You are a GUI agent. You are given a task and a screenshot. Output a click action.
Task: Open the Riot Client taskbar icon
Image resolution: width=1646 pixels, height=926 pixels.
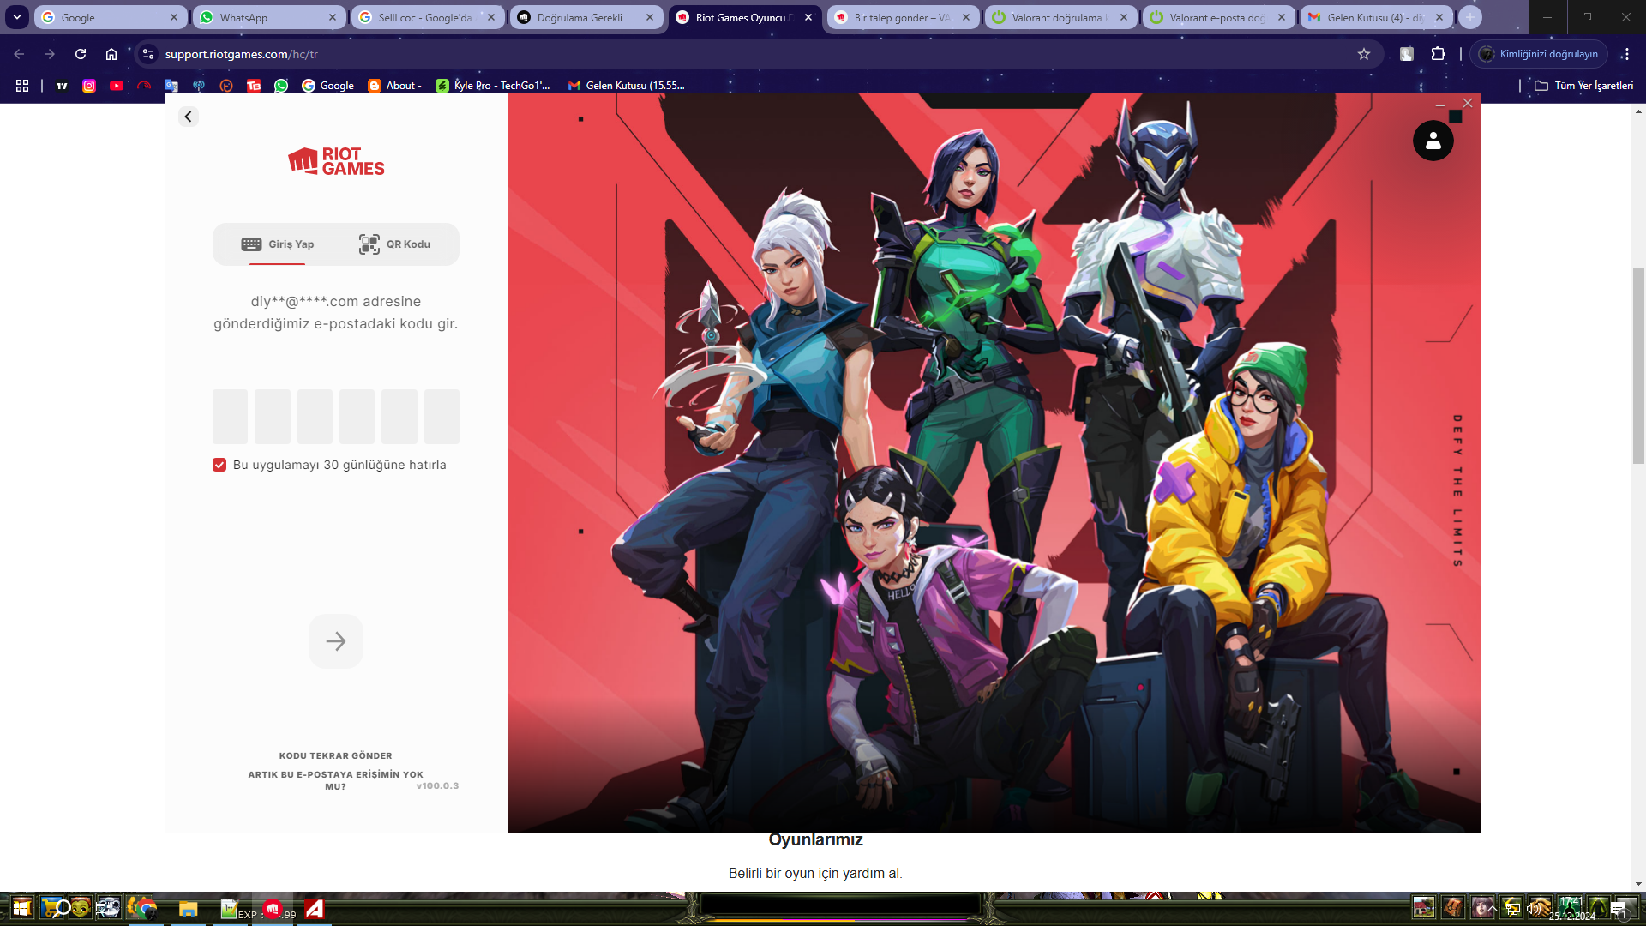click(273, 908)
